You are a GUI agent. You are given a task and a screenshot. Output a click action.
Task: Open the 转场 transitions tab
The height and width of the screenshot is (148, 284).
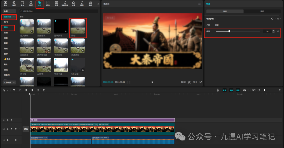coord(48,4)
